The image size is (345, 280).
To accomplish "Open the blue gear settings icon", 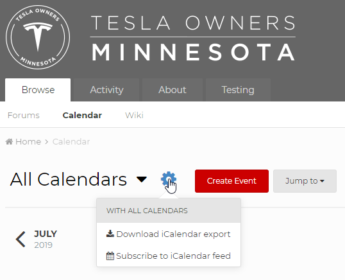I will point(169,179).
